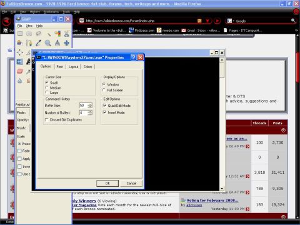
Task: Select the Paths tool in GIMP
Action: point(29,43)
